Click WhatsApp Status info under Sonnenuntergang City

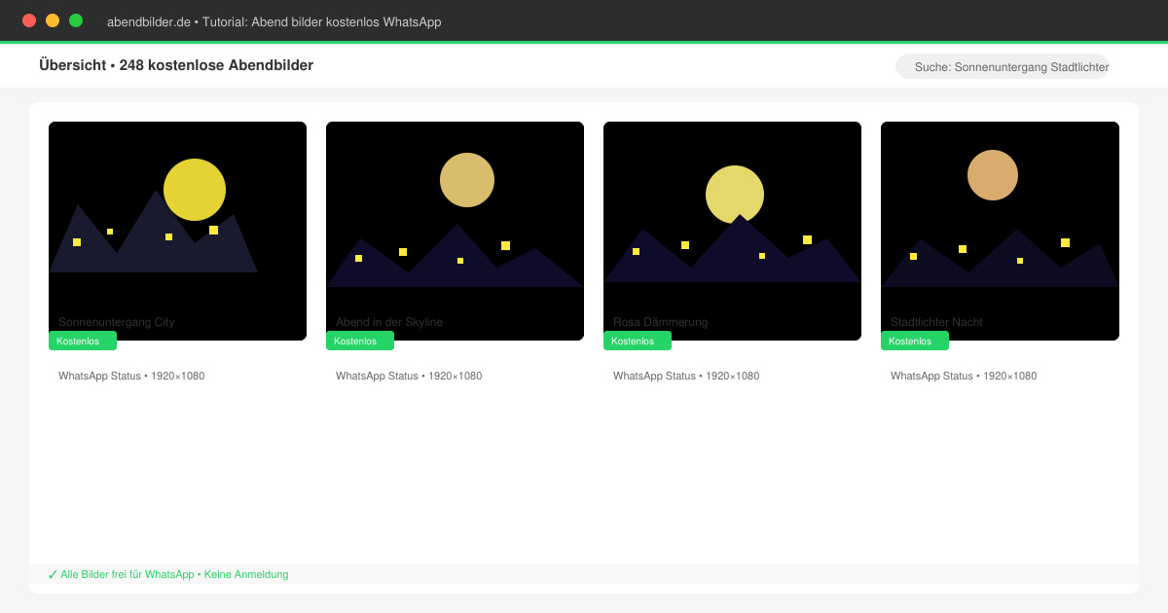point(131,376)
